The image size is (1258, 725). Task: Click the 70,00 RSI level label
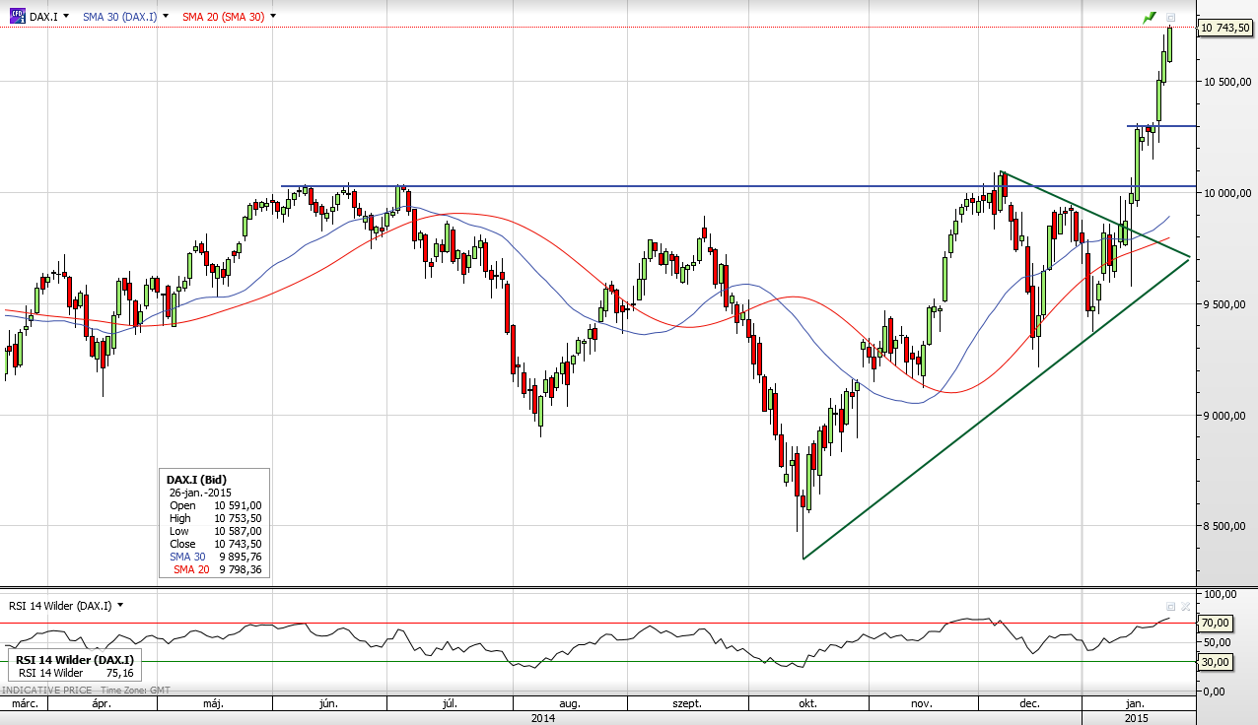tap(1215, 623)
